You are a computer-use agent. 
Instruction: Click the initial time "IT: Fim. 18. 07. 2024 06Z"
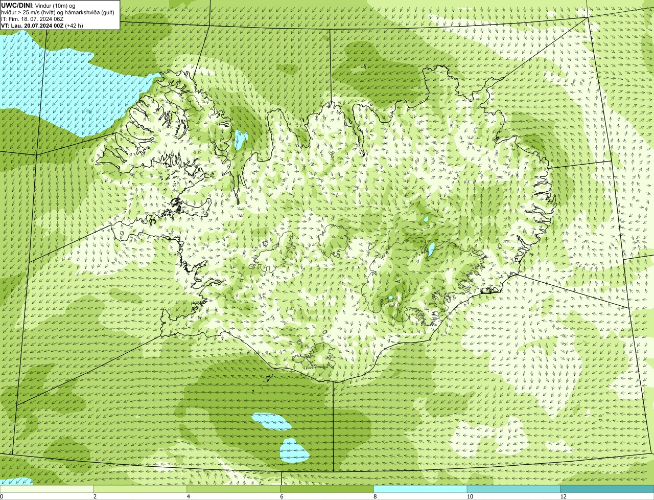point(33,18)
